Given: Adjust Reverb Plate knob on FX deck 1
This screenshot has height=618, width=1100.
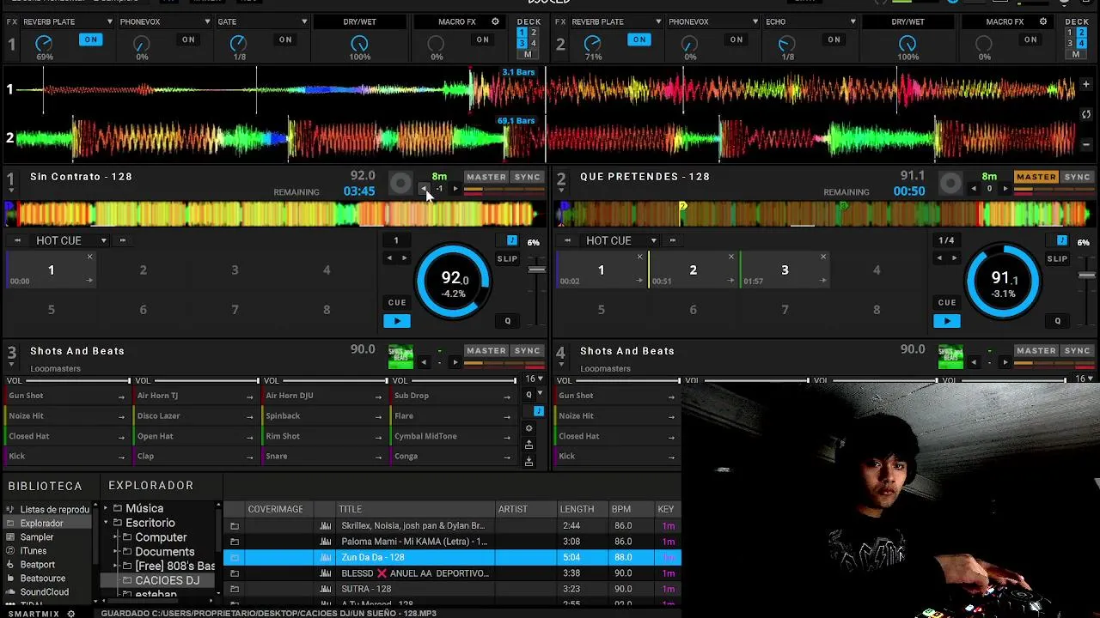Looking at the screenshot, I should pos(44,43).
